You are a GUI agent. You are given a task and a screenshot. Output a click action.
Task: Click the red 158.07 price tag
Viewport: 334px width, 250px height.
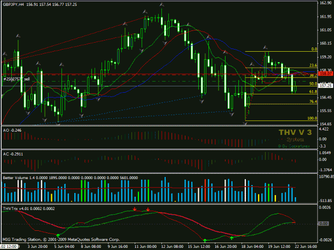pos(325,74)
